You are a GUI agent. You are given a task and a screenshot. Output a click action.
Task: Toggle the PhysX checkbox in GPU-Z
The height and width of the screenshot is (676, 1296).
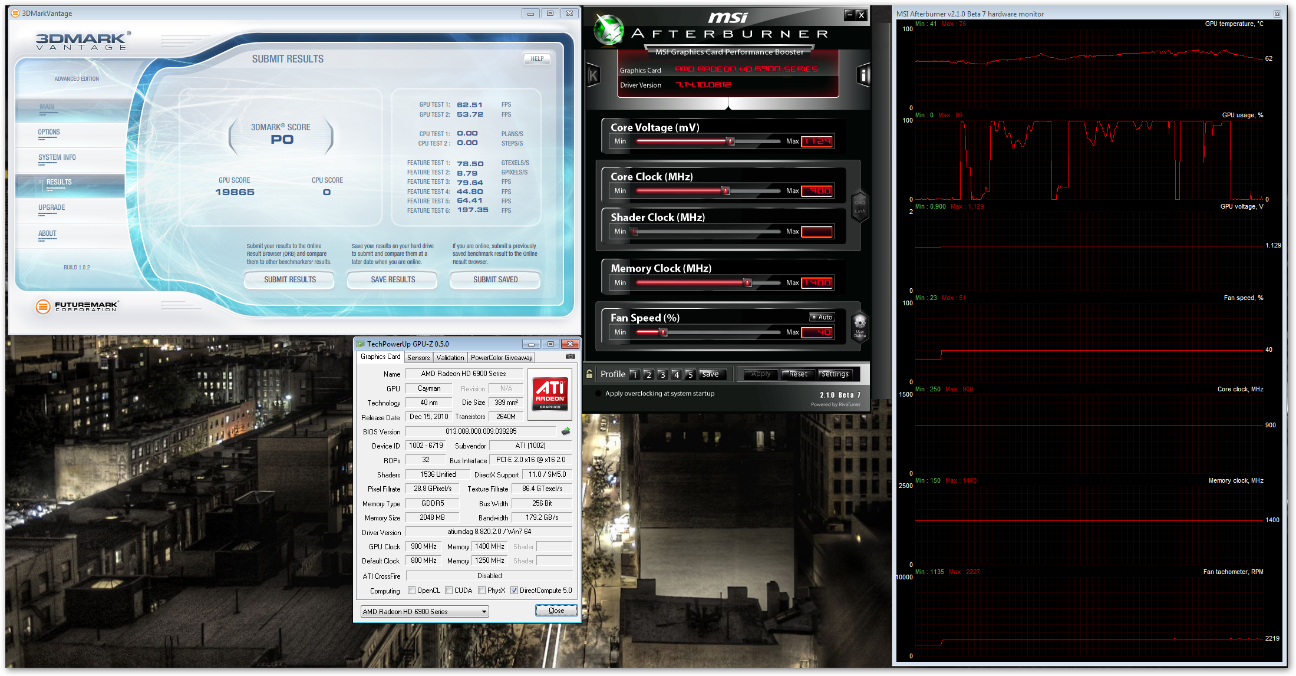pos(482,590)
